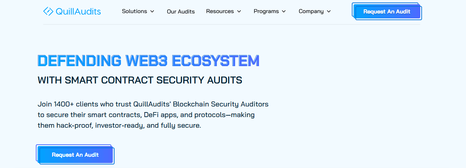Expand the chevron next to Solutions

[152, 11]
